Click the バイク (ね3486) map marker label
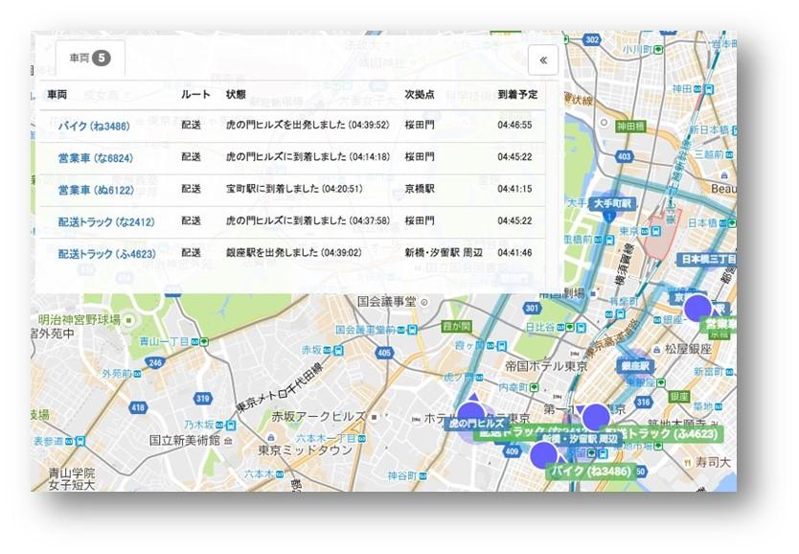Screen dimensions: 799x554 click(590, 471)
